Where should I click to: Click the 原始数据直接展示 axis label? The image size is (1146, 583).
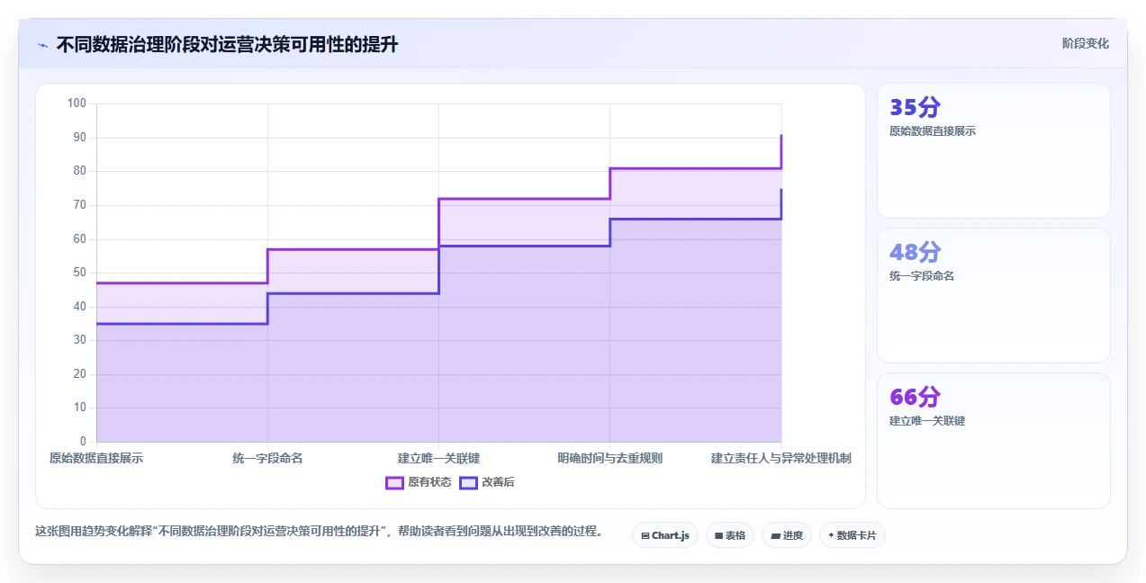(96, 458)
